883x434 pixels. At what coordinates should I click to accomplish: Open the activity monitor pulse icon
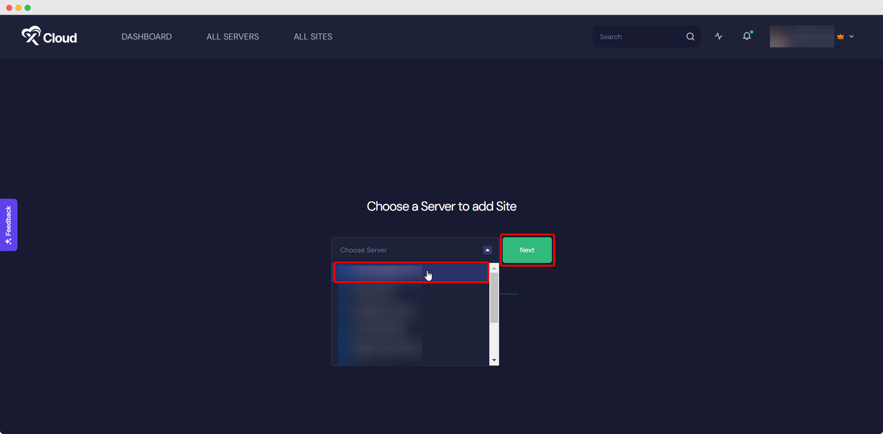pyautogui.click(x=718, y=36)
